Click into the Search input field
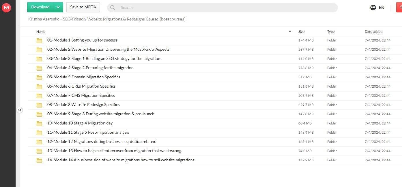The height and width of the screenshot is (187, 402). [225, 8]
